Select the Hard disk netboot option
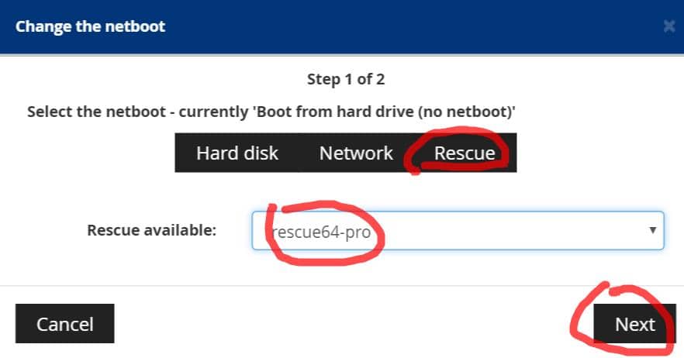Screen dimensions: 684x358 pyautogui.click(x=237, y=153)
